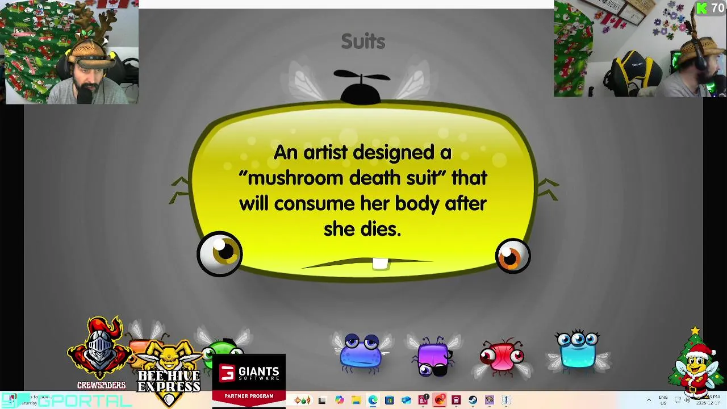Select the cyan three-eyed fly character
Image resolution: width=727 pixels, height=409 pixels.
pyautogui.click(x=578, y=351)
